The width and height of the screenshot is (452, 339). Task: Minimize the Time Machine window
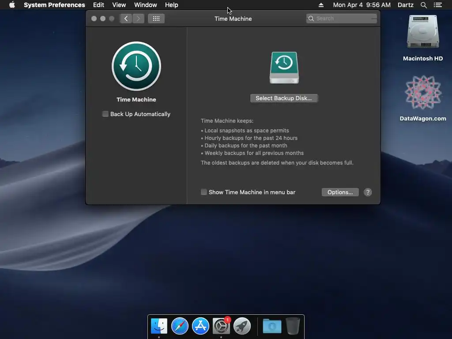pyautogui.click(x=102, y=19)
